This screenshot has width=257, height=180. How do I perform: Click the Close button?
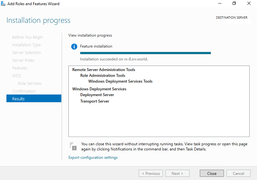click(x=212, y=173)
